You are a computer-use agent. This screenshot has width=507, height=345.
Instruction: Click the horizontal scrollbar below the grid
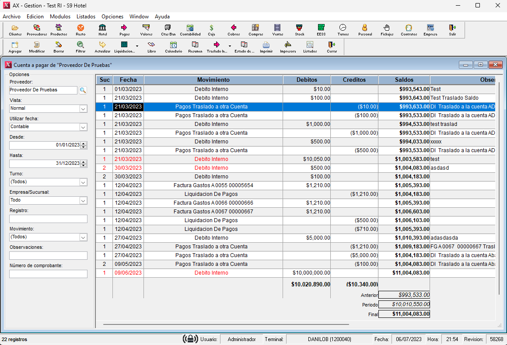226,325
